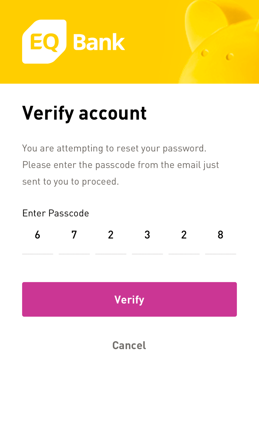Viewport: 259px width, 448px height.
Task: Select the passcode box showing 3
Action: [147, 238]
